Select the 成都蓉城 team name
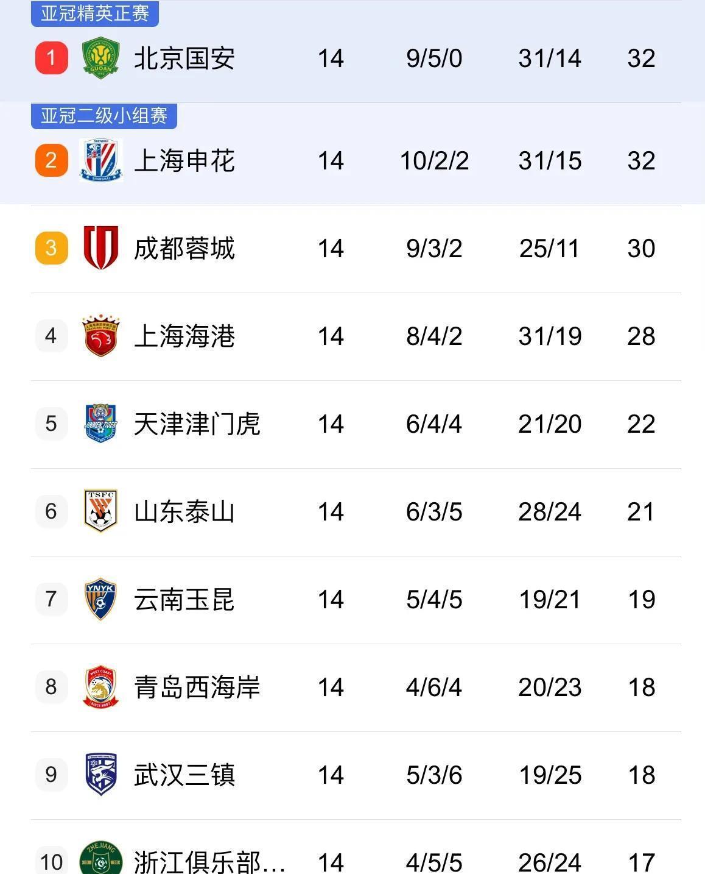The height and width of the screenshot is (874, 705). (x=184, y=249)
